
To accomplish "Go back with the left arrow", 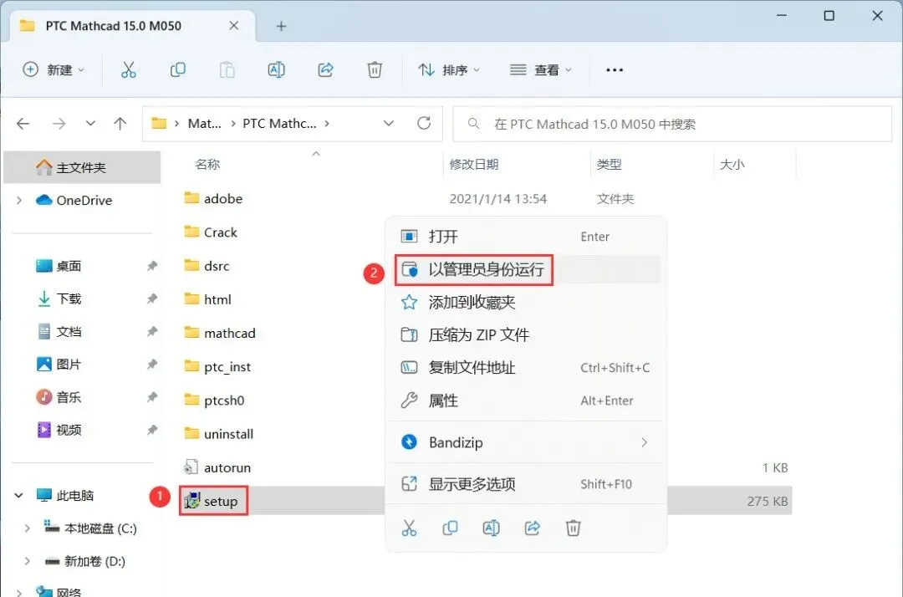I will (23, 123).
